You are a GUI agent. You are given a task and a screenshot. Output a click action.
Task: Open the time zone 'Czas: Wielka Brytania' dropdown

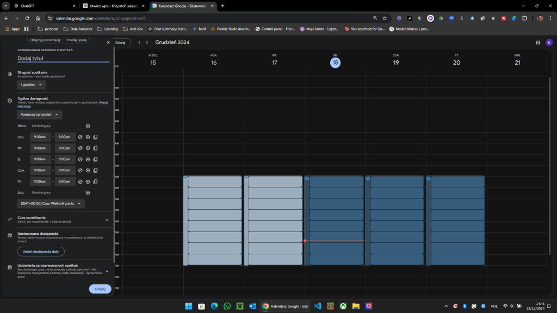pos(51,203)
